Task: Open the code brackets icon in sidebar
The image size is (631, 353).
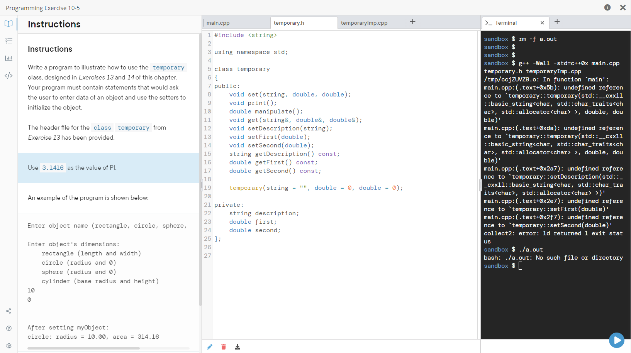Action: [8, 76]
